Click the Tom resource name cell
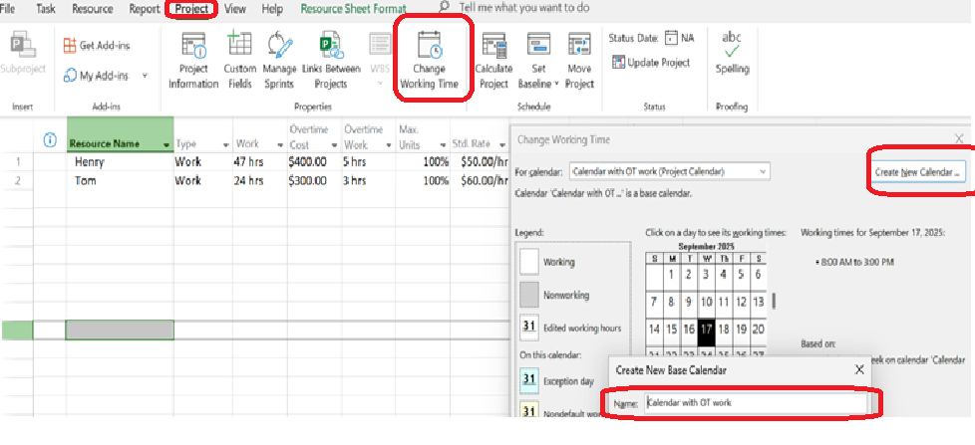Image resolution: width=975 pixels, height=445 pixels. (x=120, y=180)
